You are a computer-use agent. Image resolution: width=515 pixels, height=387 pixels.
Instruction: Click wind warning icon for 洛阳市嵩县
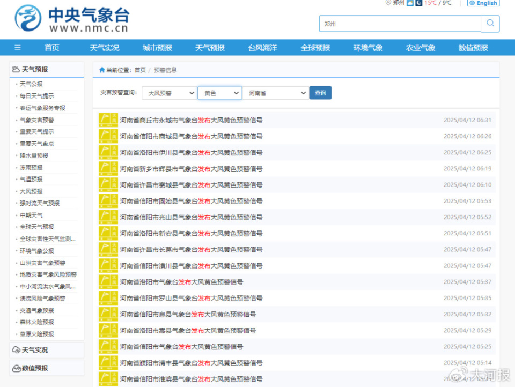tap(108, 330)
